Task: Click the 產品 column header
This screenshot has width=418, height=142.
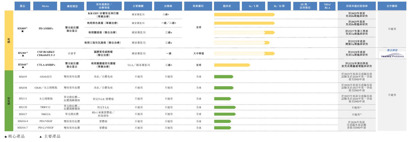Action: click(x=22, y=6)
